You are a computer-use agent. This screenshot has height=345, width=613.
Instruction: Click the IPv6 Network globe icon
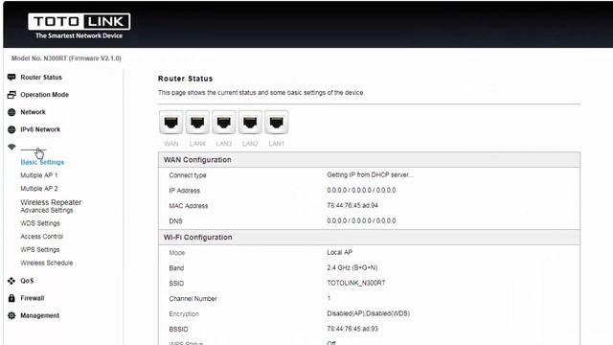(11, 129)
